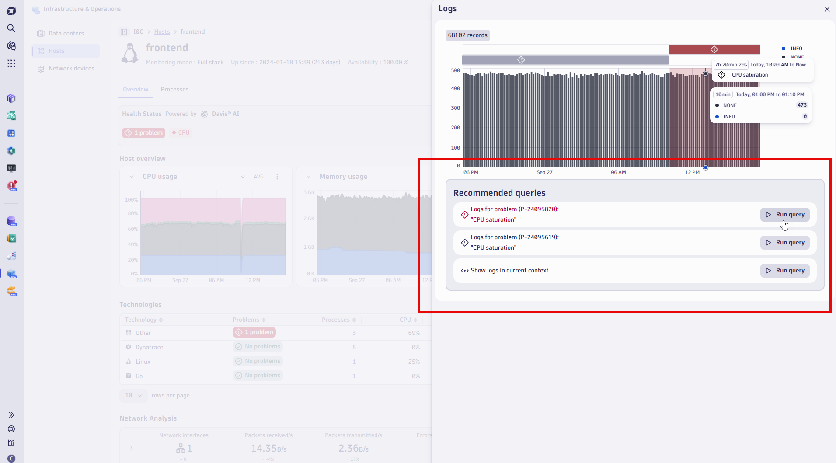Run query for problem P-24095820
This screenshot has width=836, height=463.
coord(785,214)
